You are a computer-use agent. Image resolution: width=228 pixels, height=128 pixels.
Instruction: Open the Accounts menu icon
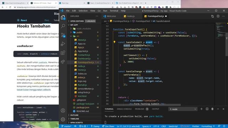[x=63, y=111]
